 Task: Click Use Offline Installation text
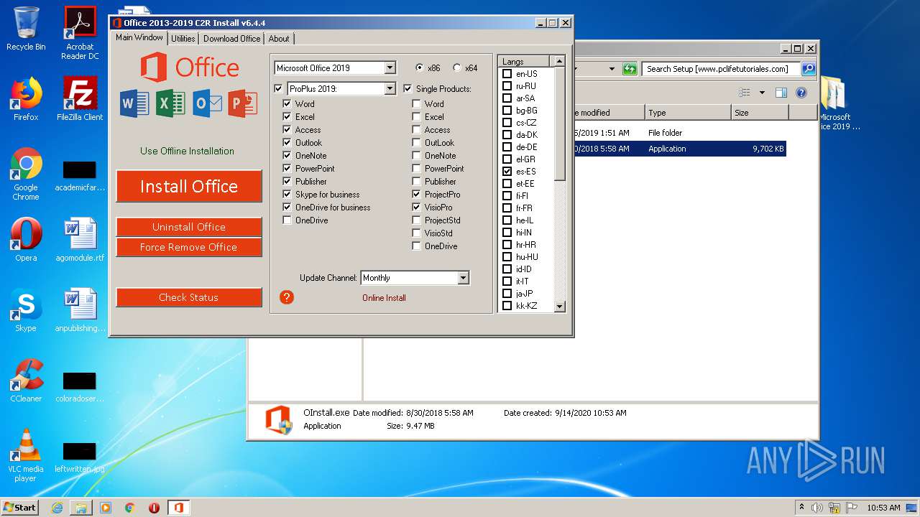[x=188, y=151]
